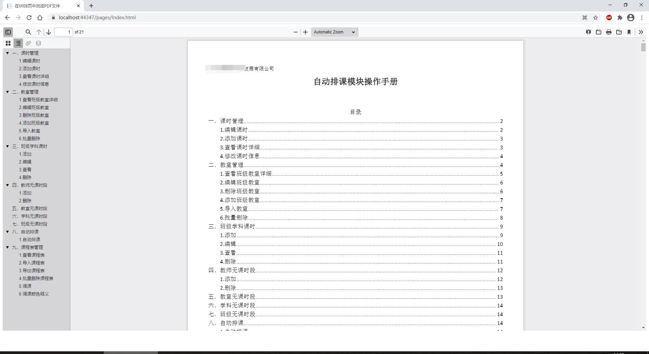The width and height of the screenshot is (649, 354).
Task: Zoom out the PDF document
Action: tap(295, 32)
